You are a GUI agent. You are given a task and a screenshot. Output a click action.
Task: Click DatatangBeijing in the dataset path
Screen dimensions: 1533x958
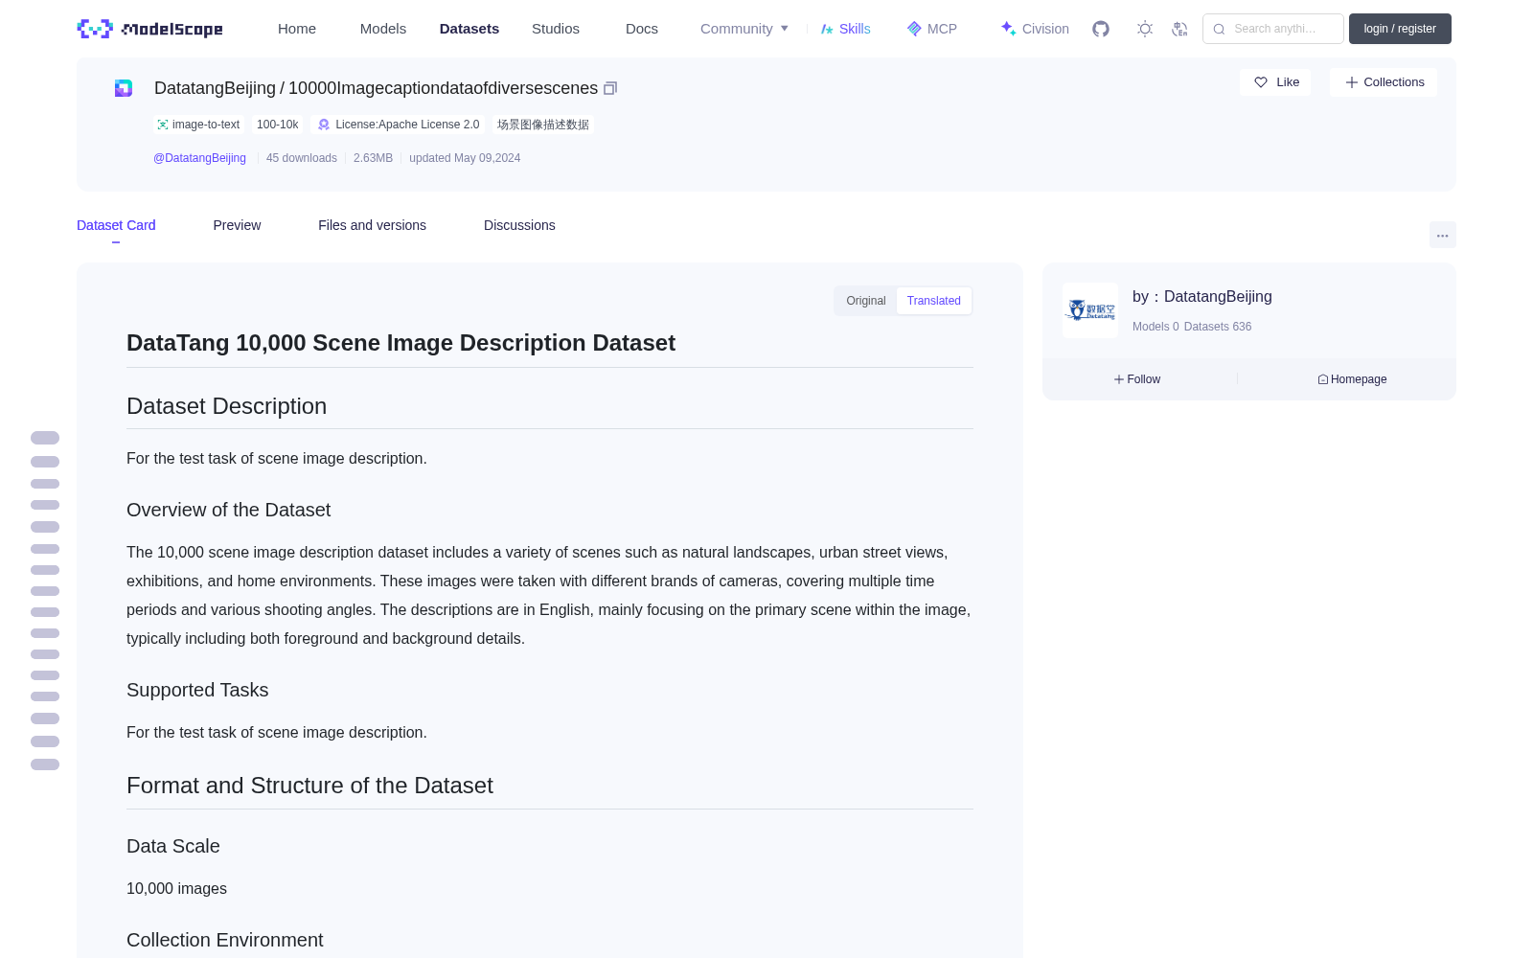(x=215, y=88)
